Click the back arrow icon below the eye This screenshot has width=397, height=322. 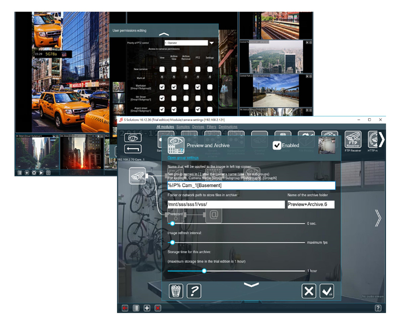[132, 149]
